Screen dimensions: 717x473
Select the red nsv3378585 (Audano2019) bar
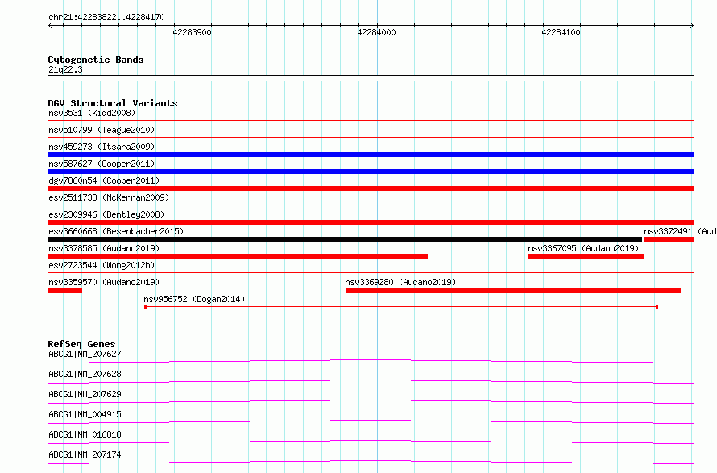click(x=238, y=256)
